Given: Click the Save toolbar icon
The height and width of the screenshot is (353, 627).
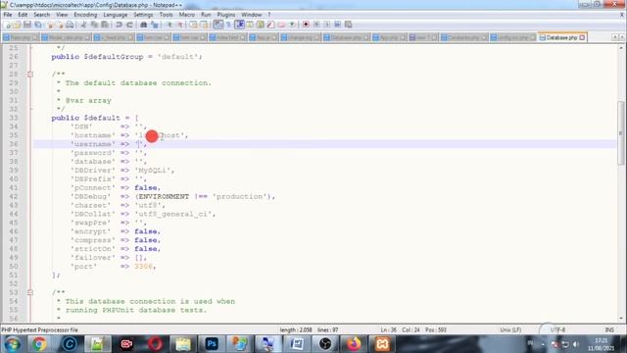Looking at the screenshot, I should pyautogui.click(x=27, y=25).
